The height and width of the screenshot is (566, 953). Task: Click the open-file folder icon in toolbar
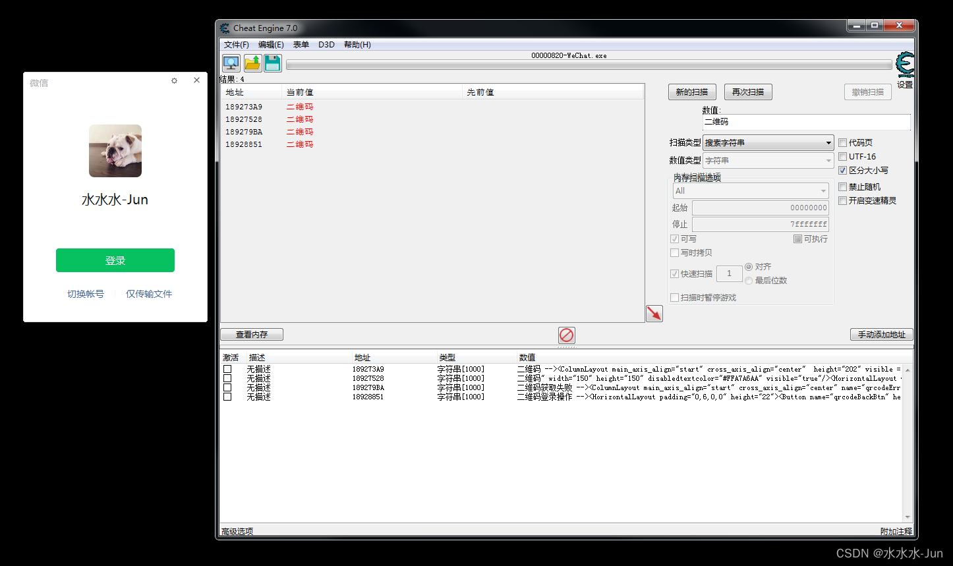pos(252,63)
